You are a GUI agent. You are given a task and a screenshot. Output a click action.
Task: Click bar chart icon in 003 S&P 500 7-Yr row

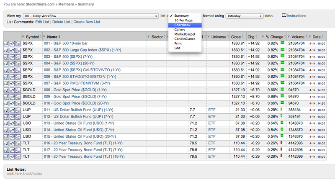click(x=6, y=57)
